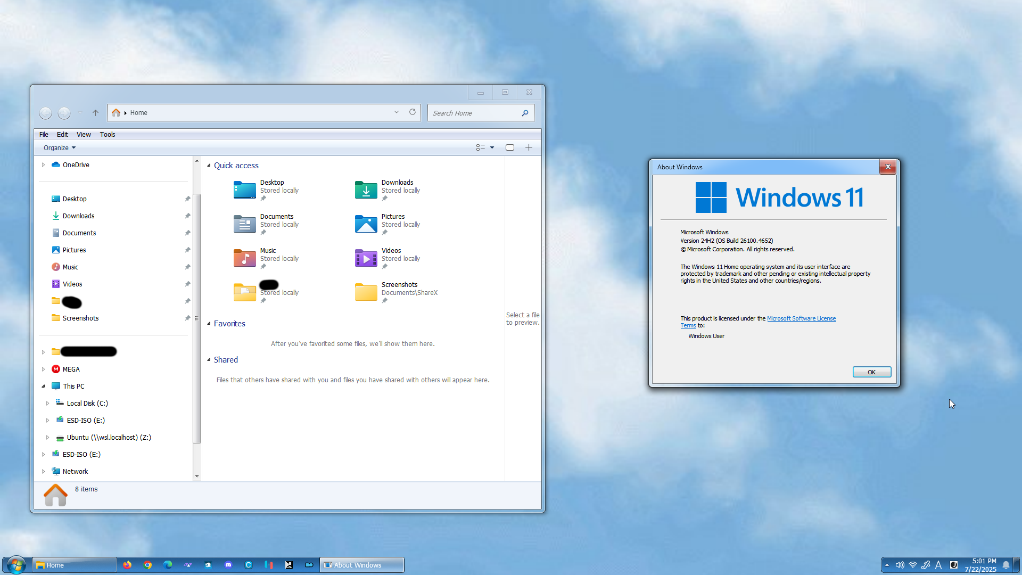1022x575 pixels.
Task: Collapse the Quick access section
Action: [x=209, y=166]
